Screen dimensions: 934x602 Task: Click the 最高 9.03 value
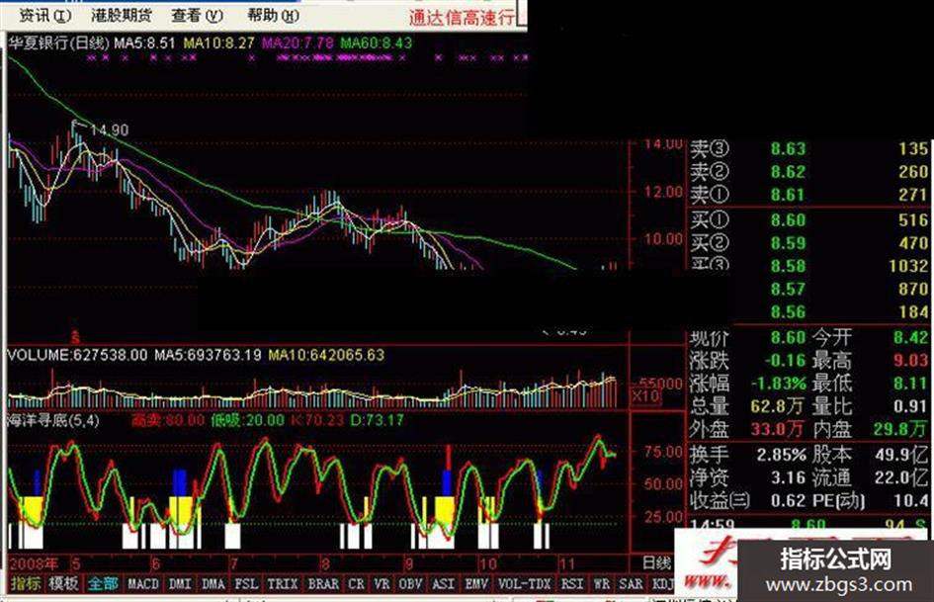pyautogui.click(x=910, y=361)
